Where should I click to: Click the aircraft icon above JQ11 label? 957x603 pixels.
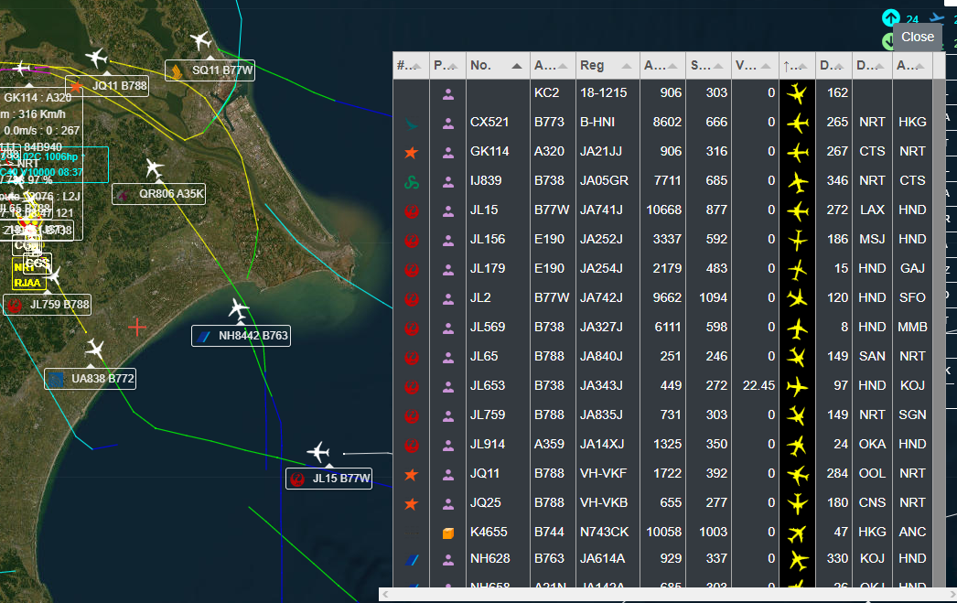coord(96,58)
